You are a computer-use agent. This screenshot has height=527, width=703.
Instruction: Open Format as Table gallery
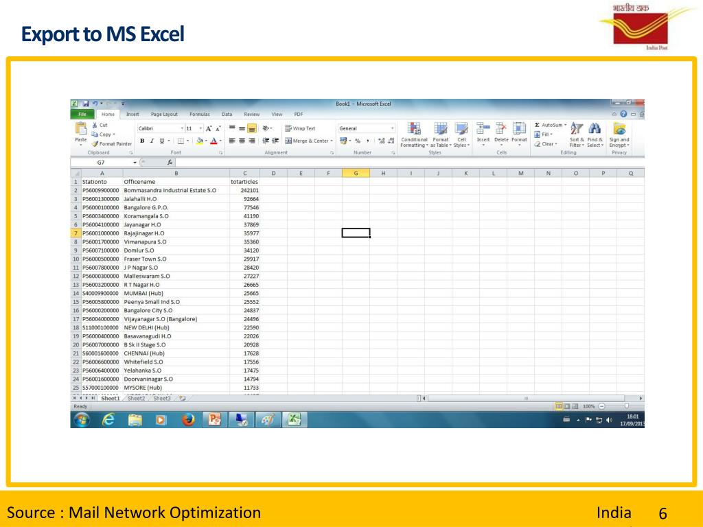(x=441, y=134)
